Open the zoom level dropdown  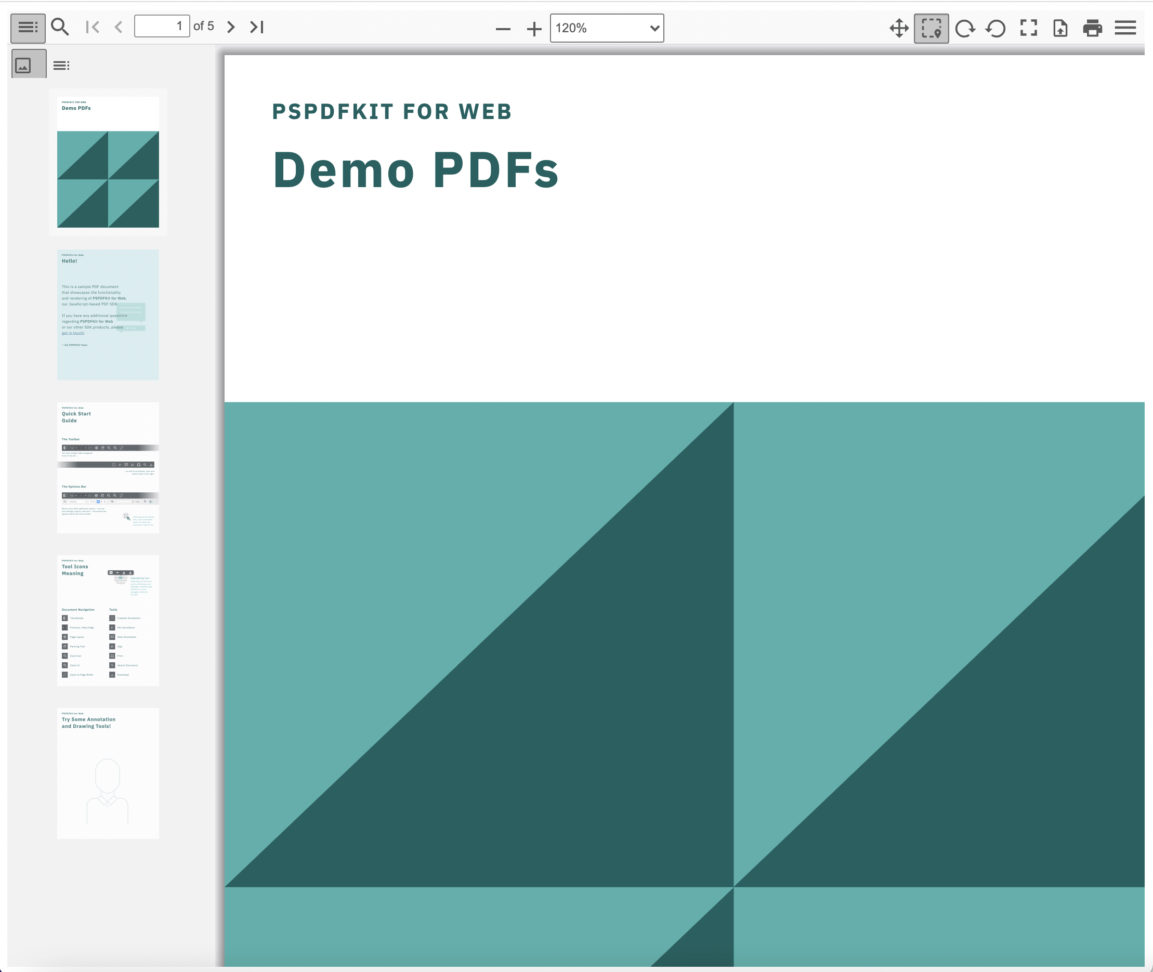click(606, 28)
